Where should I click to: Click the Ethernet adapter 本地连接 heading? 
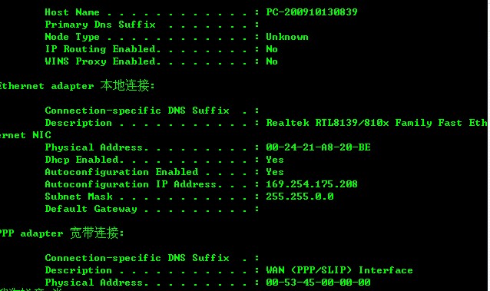77,85
